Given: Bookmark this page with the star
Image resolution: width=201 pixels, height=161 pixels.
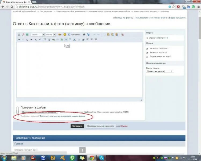Looking at the screenshot, I should coord(173,7).
